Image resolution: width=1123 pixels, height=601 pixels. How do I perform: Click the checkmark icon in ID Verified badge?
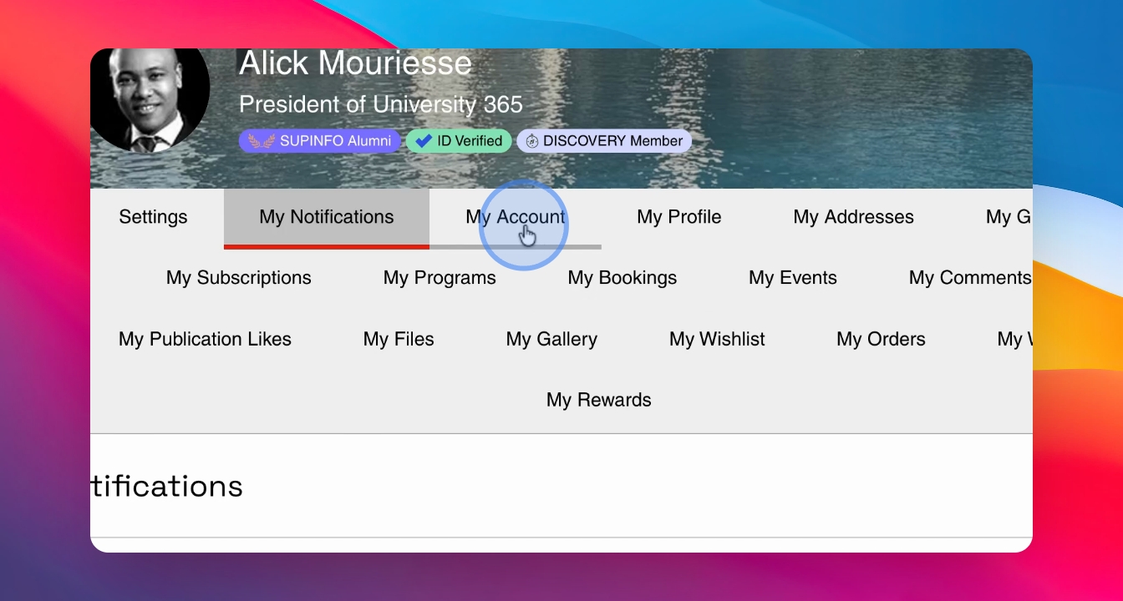[424, 141]
